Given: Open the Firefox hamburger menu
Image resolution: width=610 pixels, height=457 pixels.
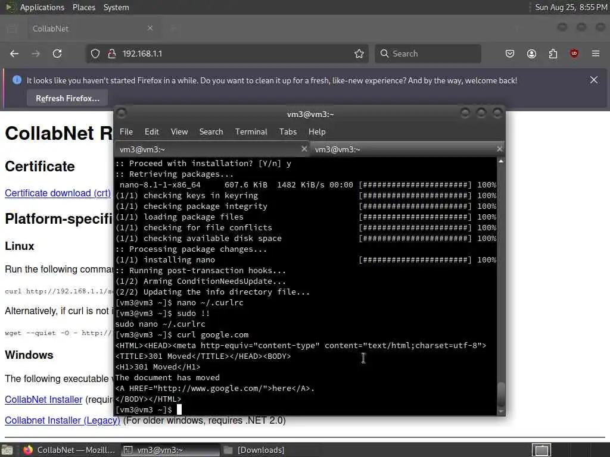Looking at the screenshot, I should (596, 54).
